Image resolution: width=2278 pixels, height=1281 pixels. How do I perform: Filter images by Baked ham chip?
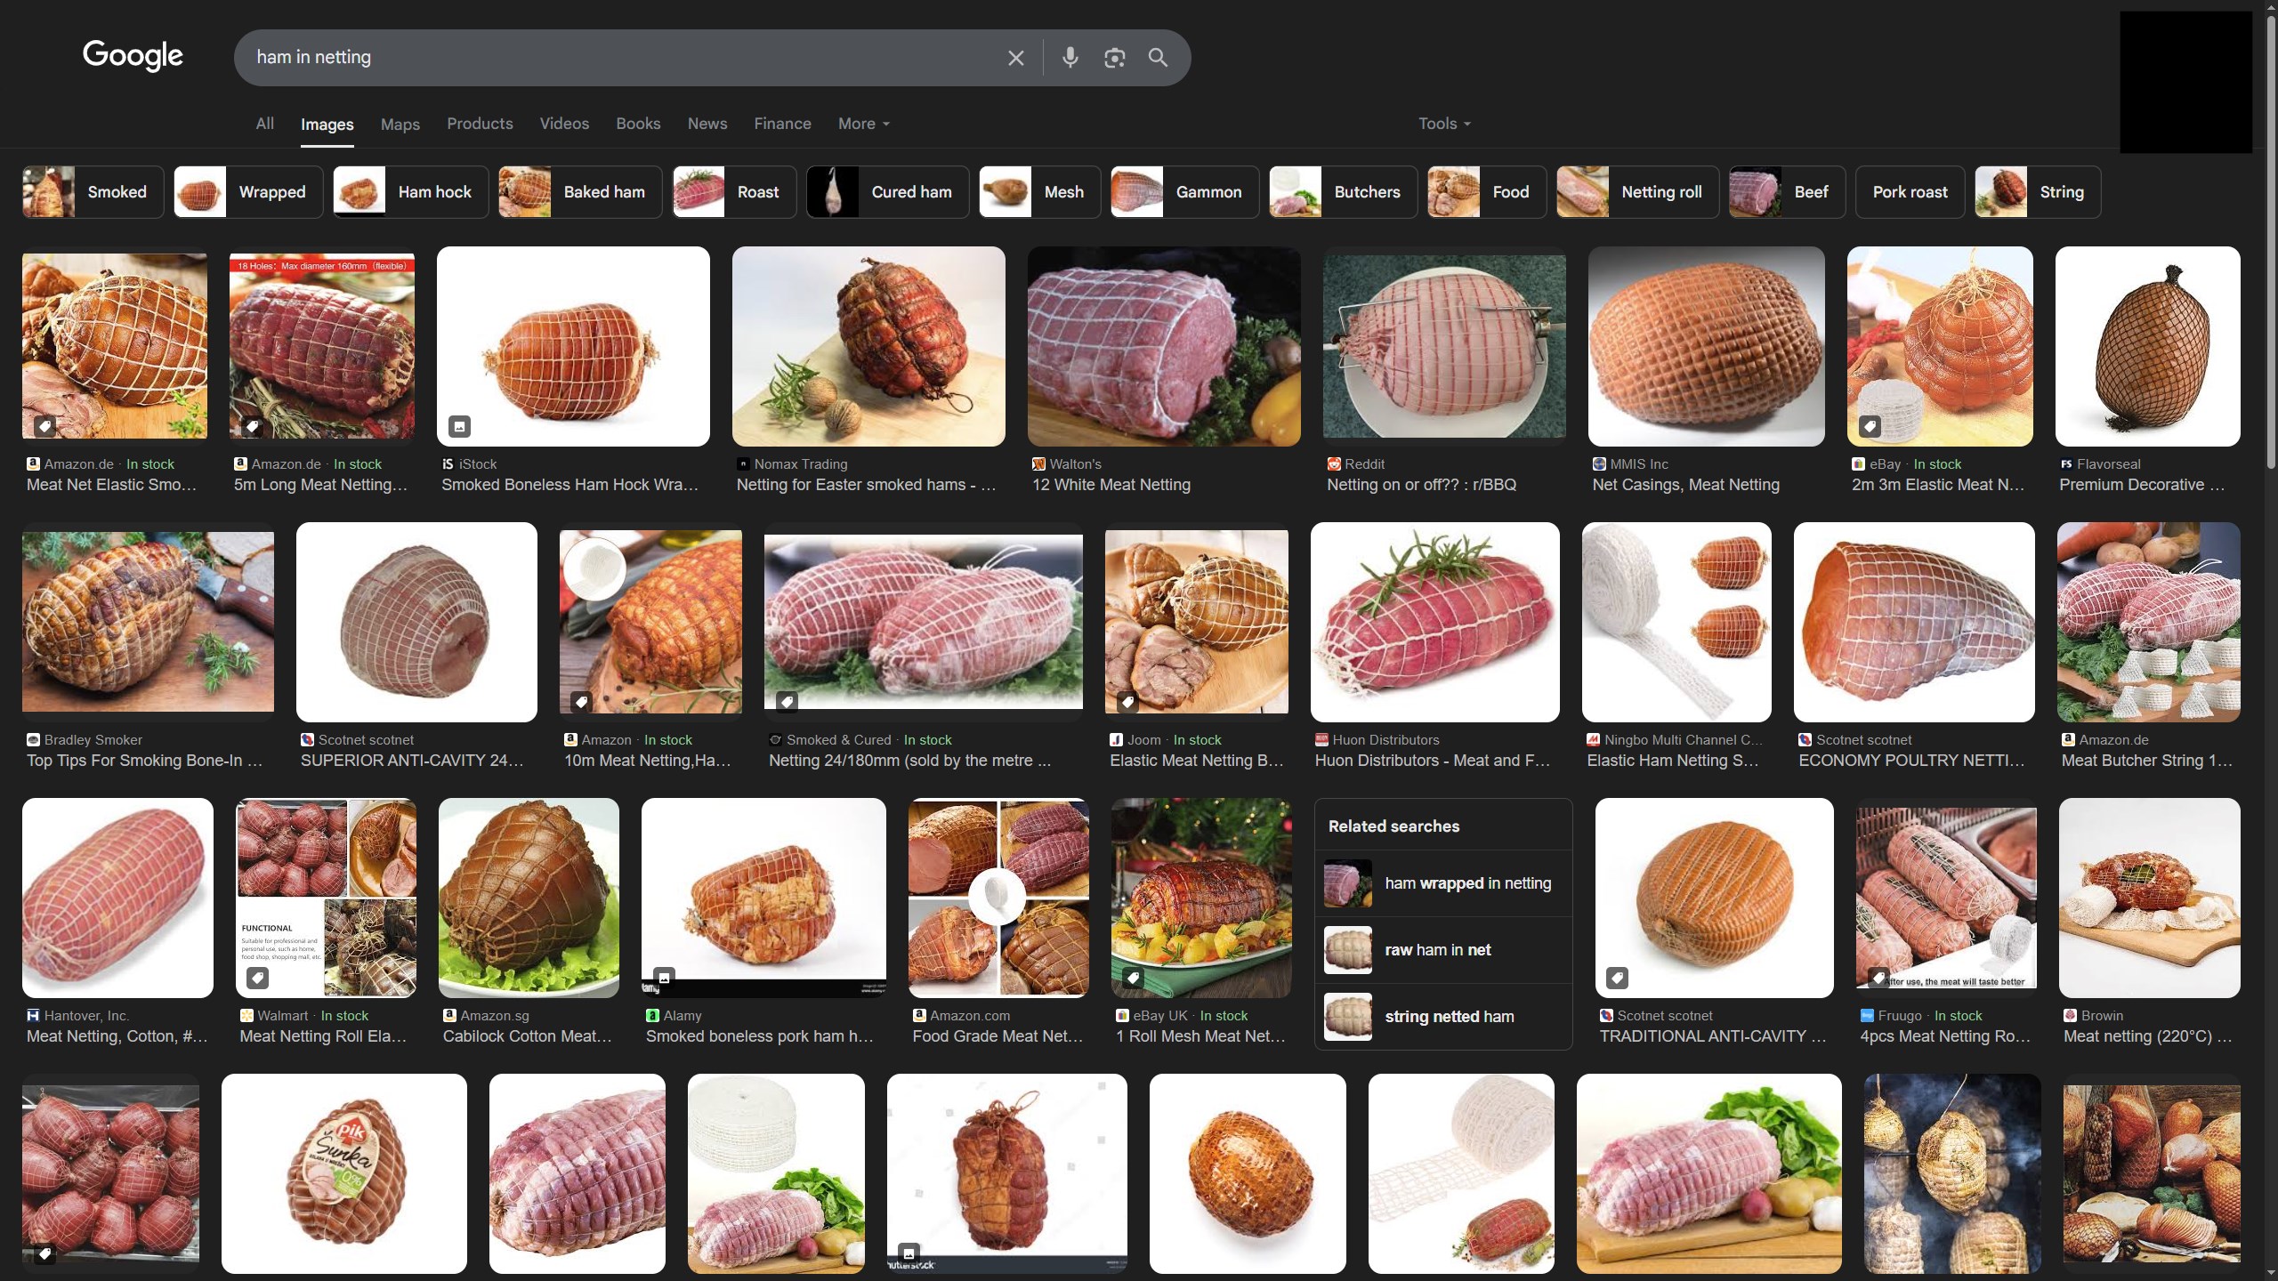pos(580,192)
